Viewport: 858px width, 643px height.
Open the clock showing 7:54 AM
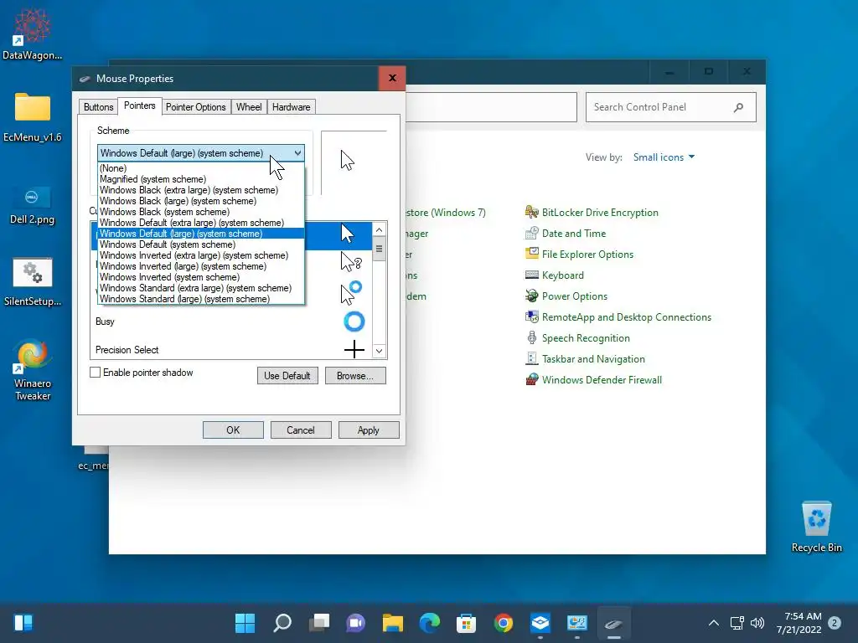click(799, 623)
